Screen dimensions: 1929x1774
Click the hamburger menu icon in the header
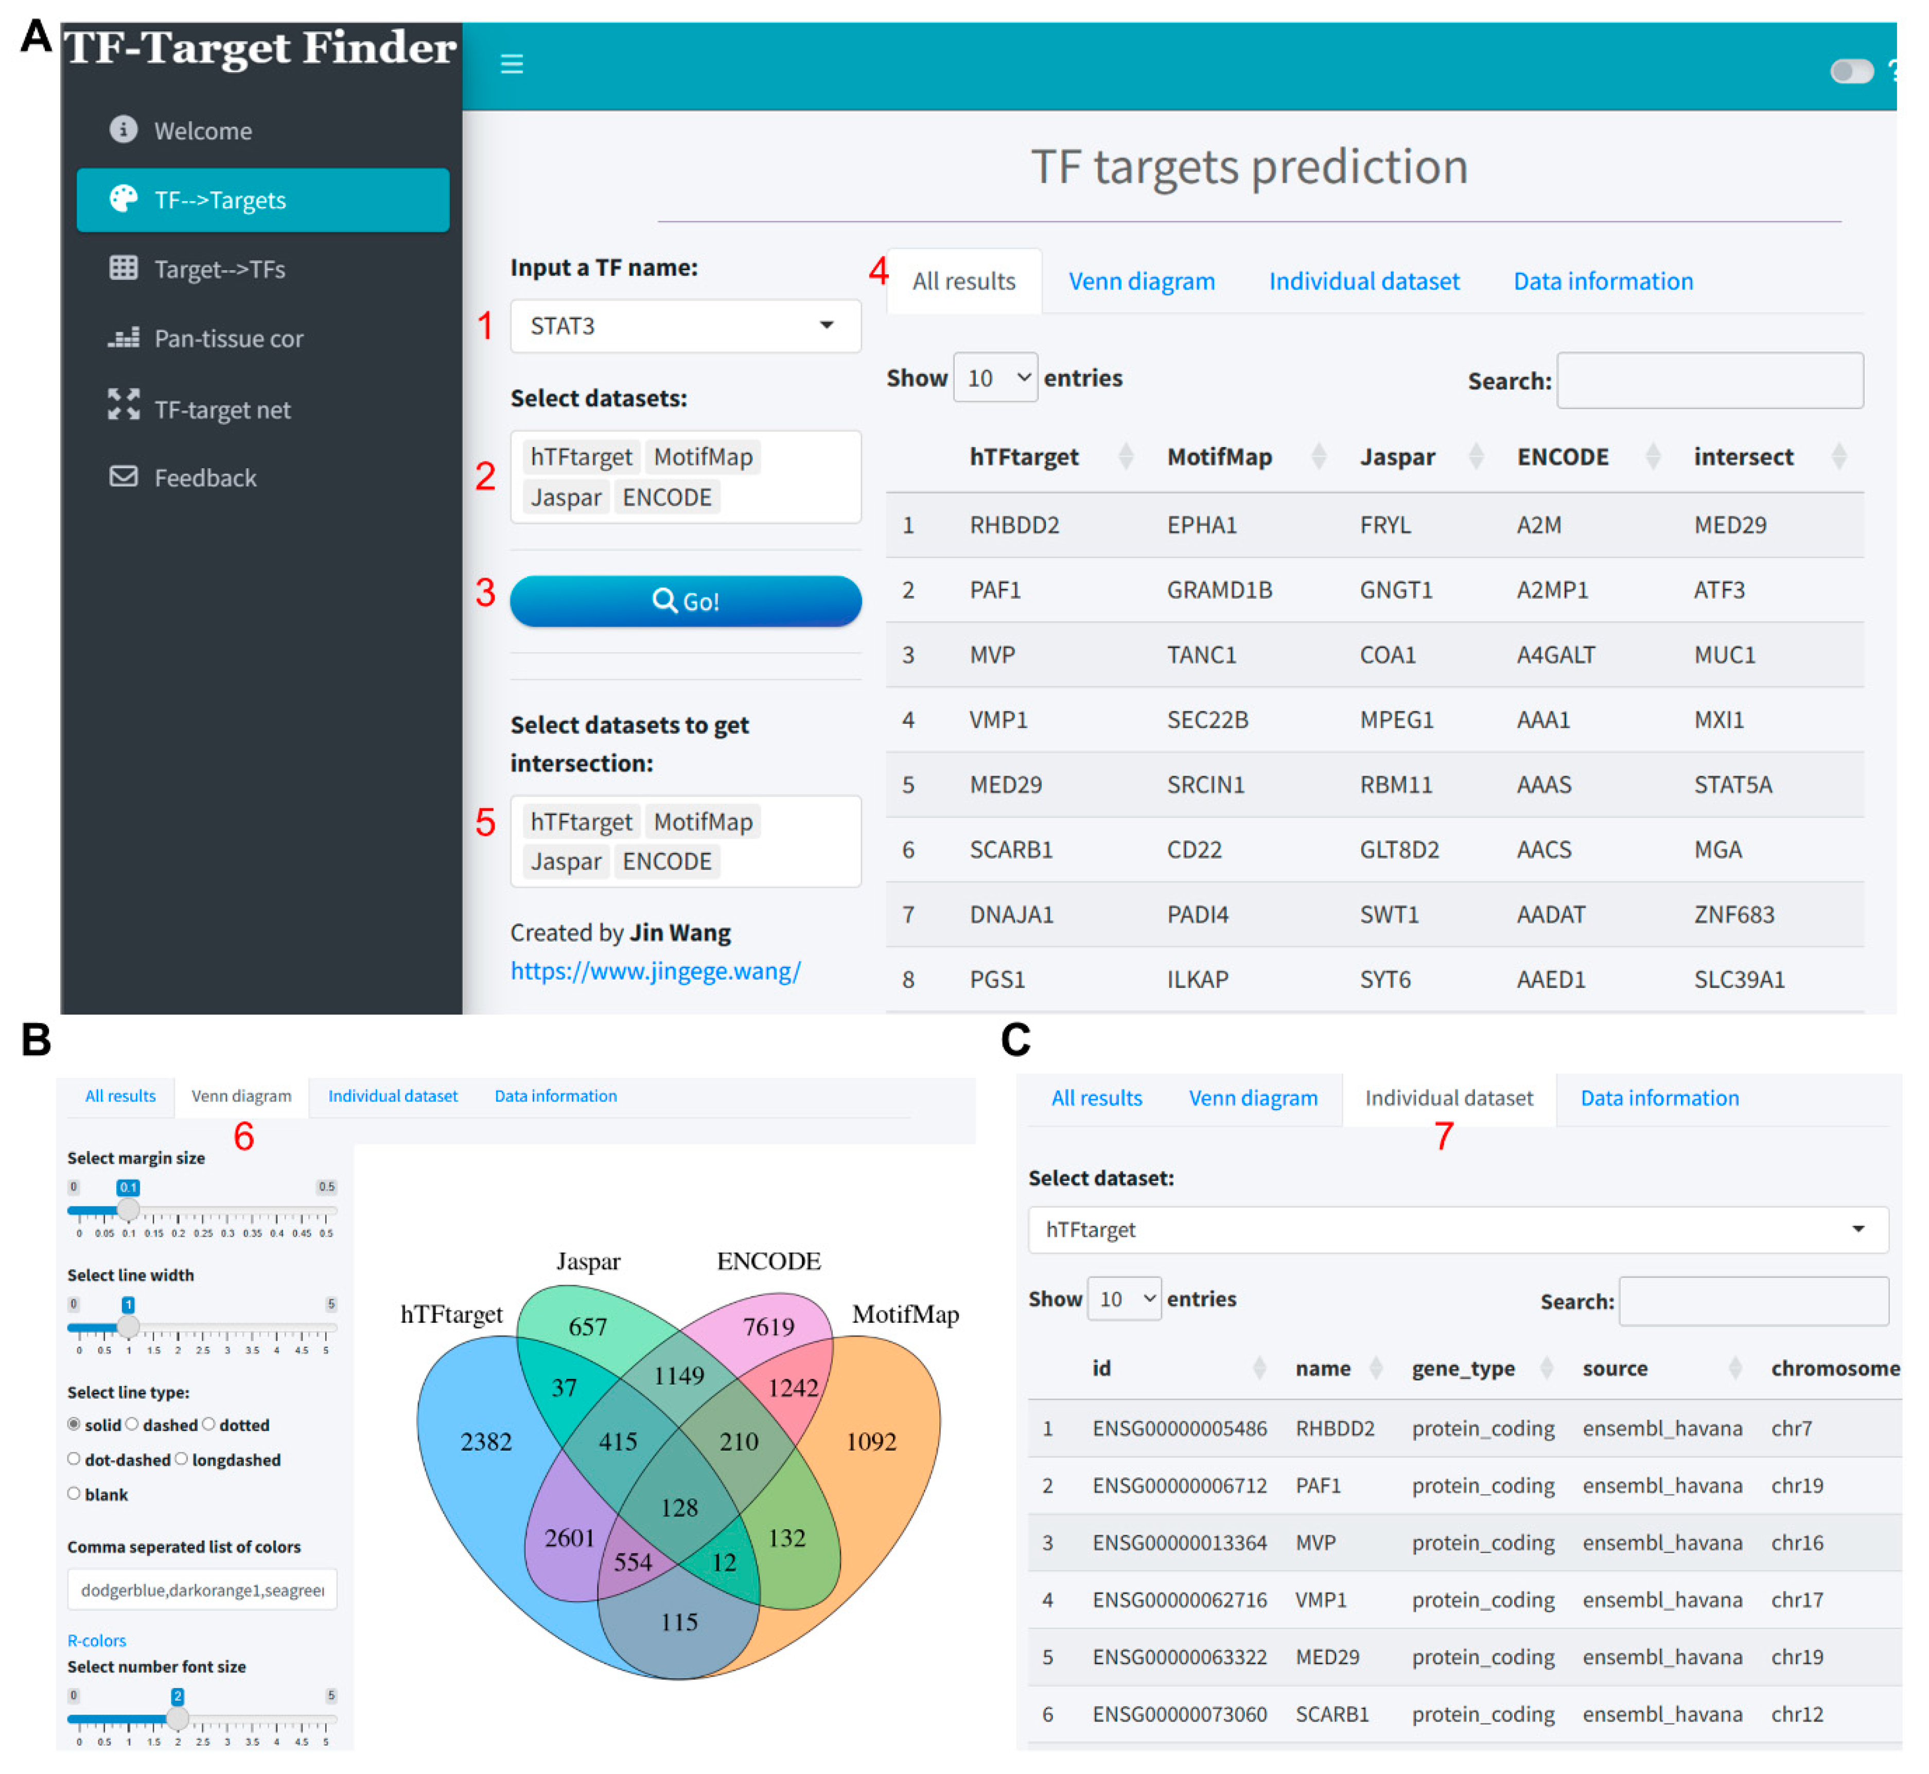(511, 64)
